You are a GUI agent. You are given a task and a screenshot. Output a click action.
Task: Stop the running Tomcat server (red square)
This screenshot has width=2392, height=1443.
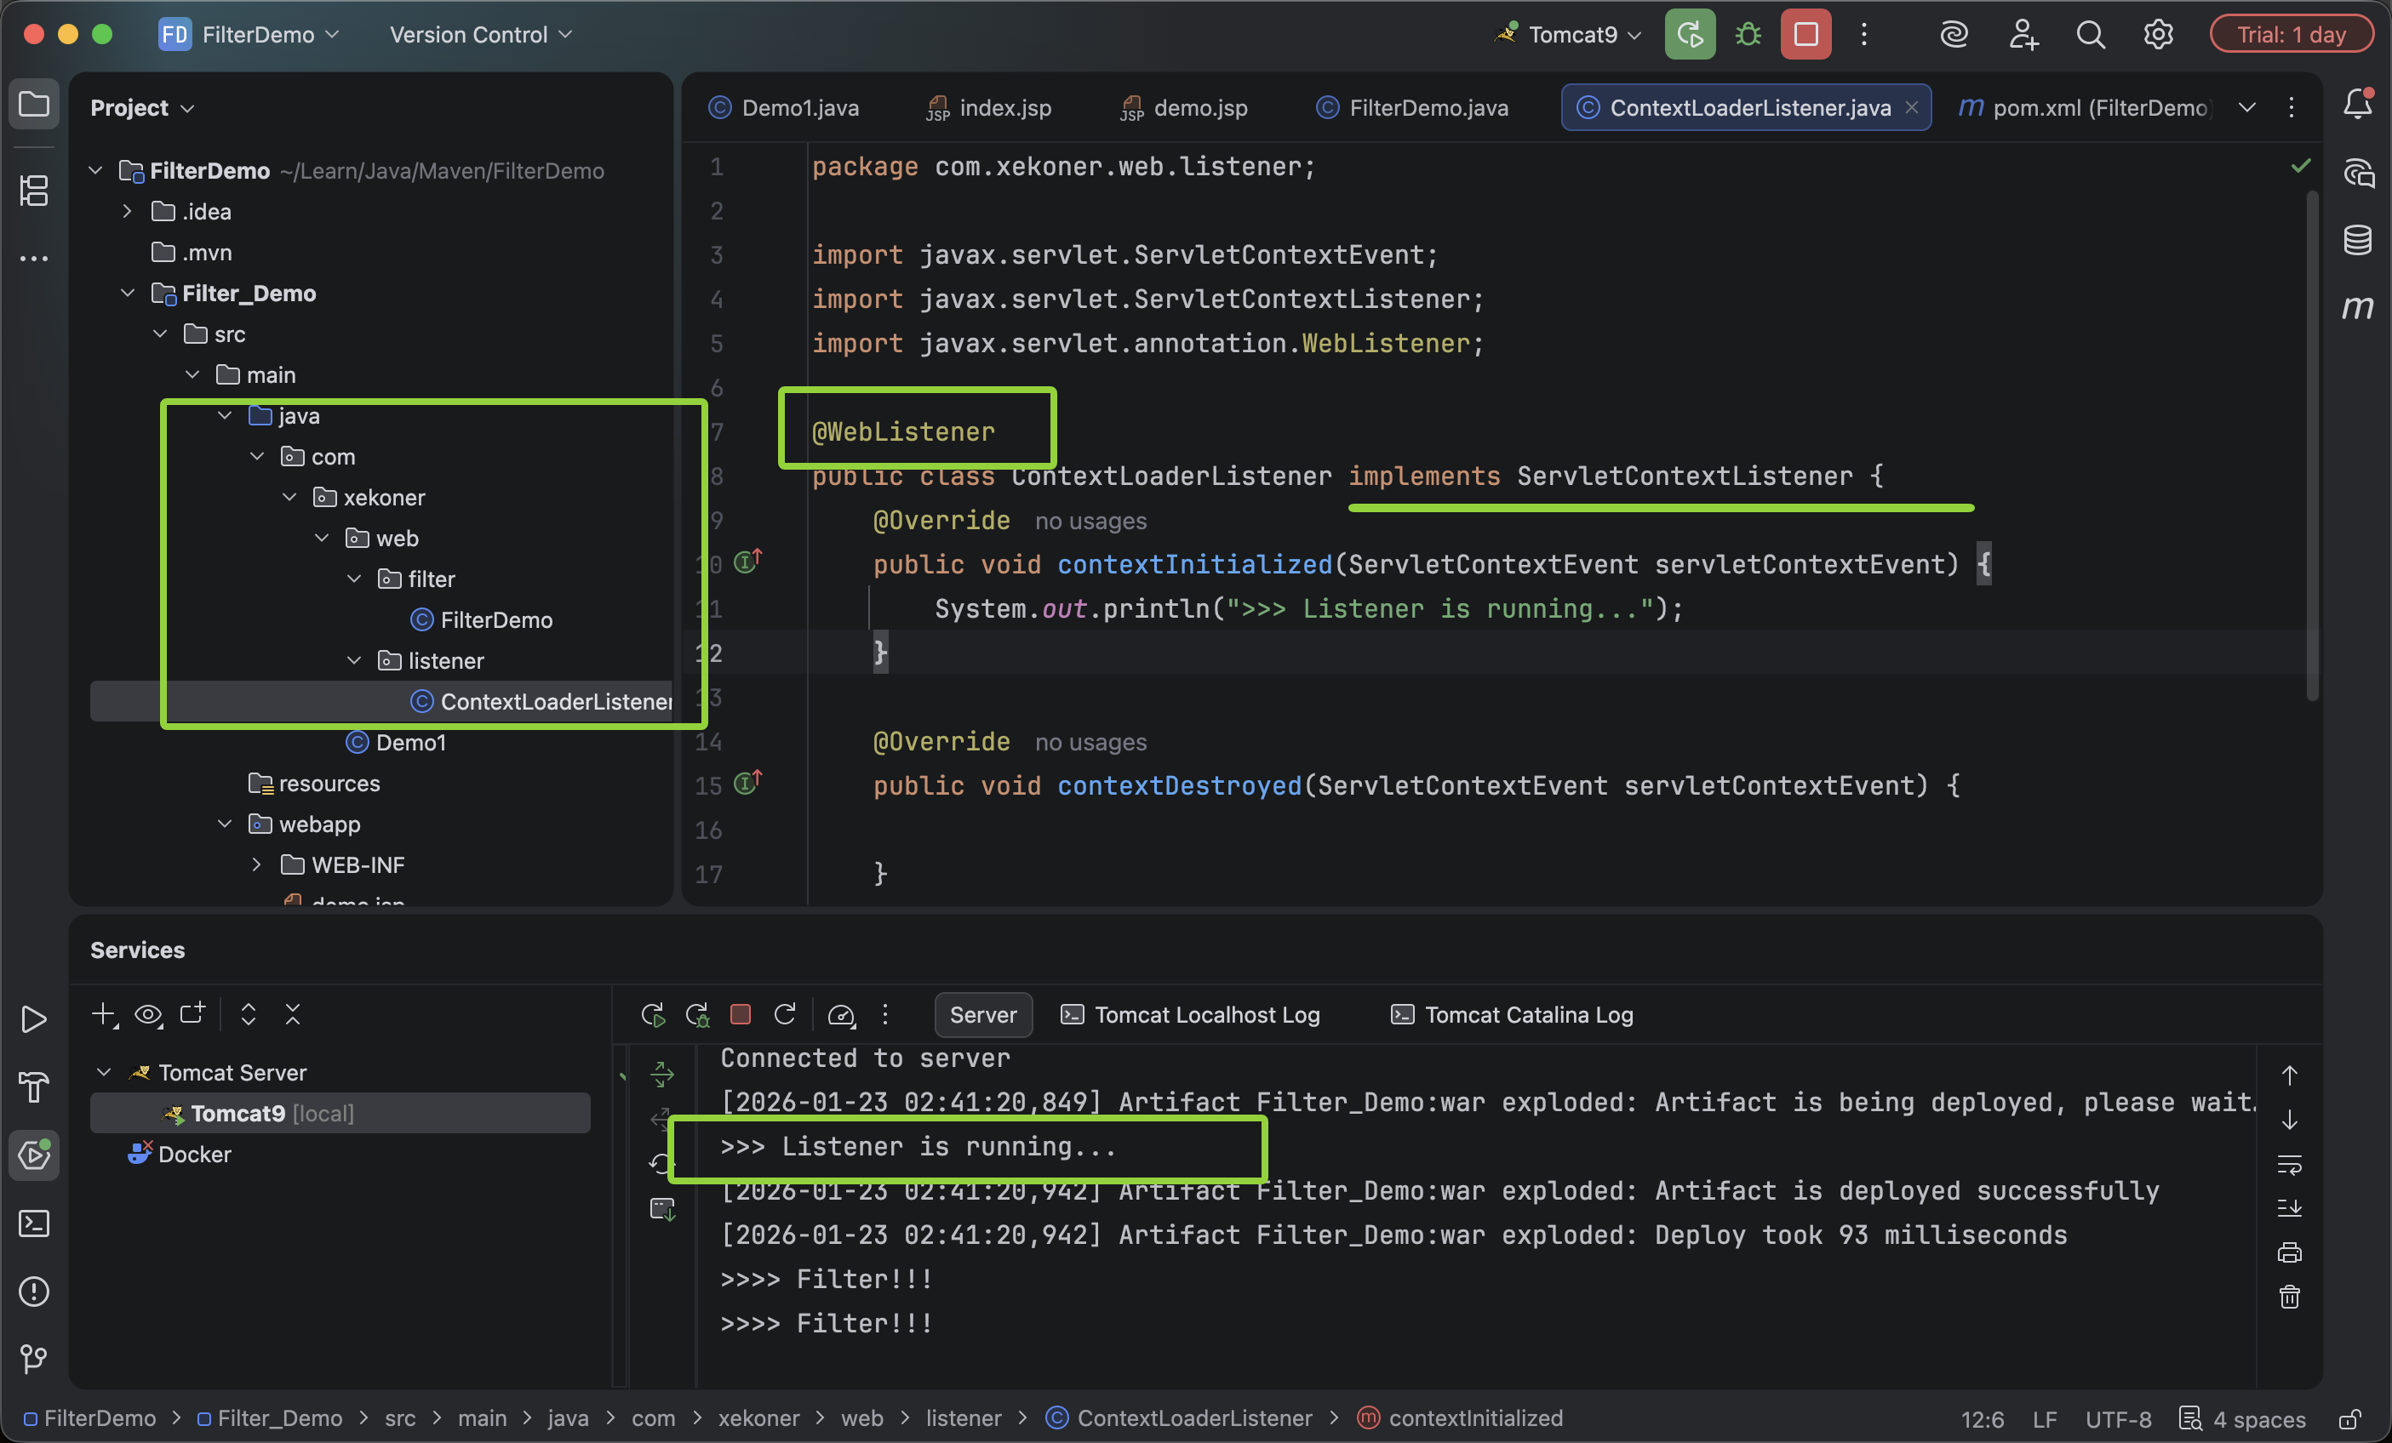(x=1805, y=34)
